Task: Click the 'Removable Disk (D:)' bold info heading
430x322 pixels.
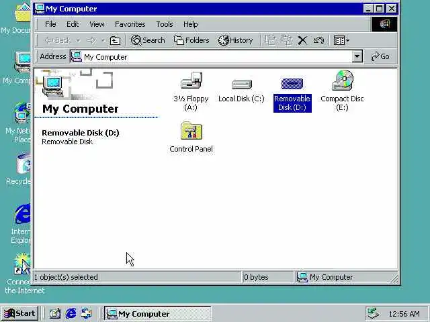Action: coord(81,133)
